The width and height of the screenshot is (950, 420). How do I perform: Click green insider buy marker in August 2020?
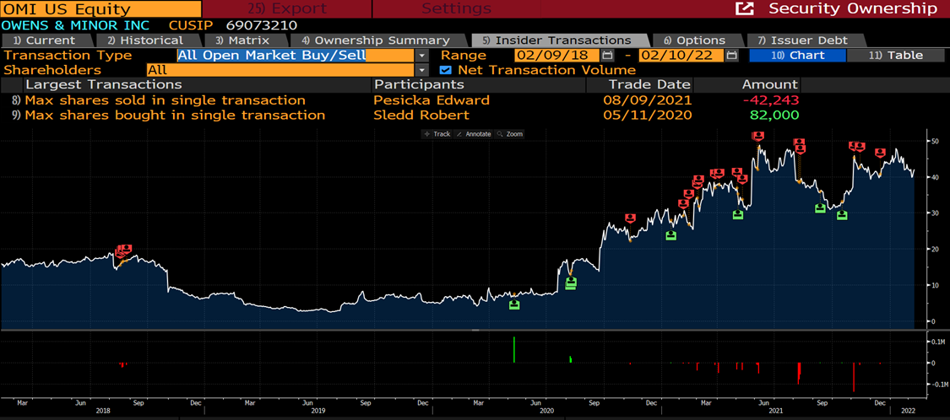[571, 283]
